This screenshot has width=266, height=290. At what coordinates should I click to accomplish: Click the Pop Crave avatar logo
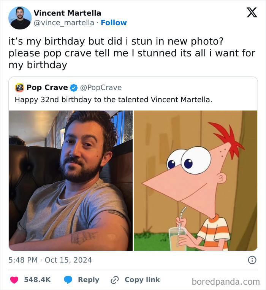point(19,88)
